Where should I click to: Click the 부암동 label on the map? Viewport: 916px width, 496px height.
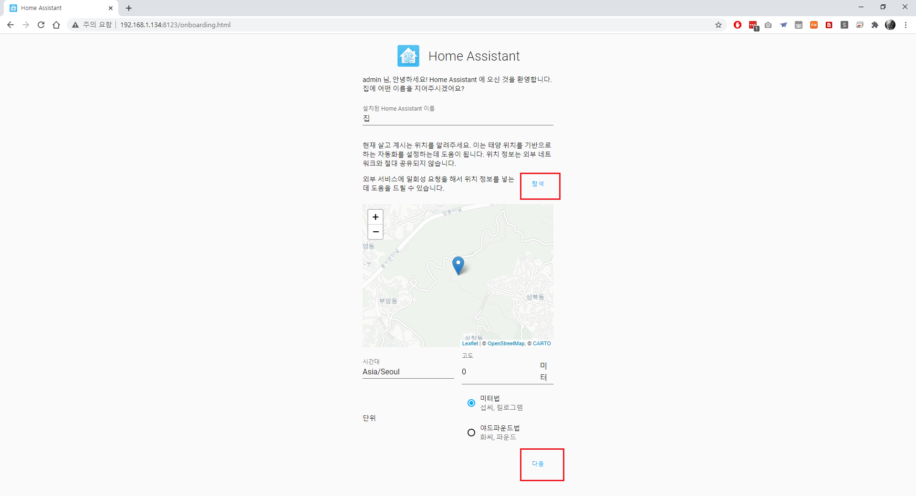pyautogui.click(x=388, y=301)
